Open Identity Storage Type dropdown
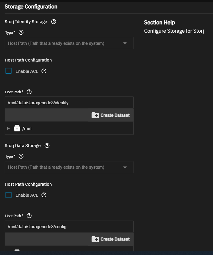Screen dimensions: 213x255 (x=69, y=43)
